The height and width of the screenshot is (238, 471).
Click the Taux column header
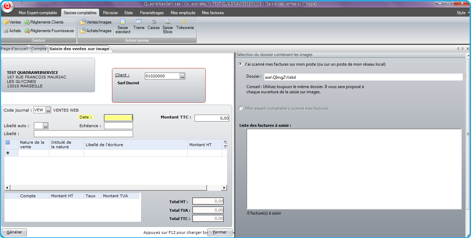tap(93, 196)
